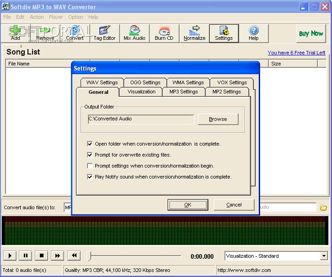Click the playback position slider handle
The height and width of the screenshot is (277, 332).
coord(89,256)
